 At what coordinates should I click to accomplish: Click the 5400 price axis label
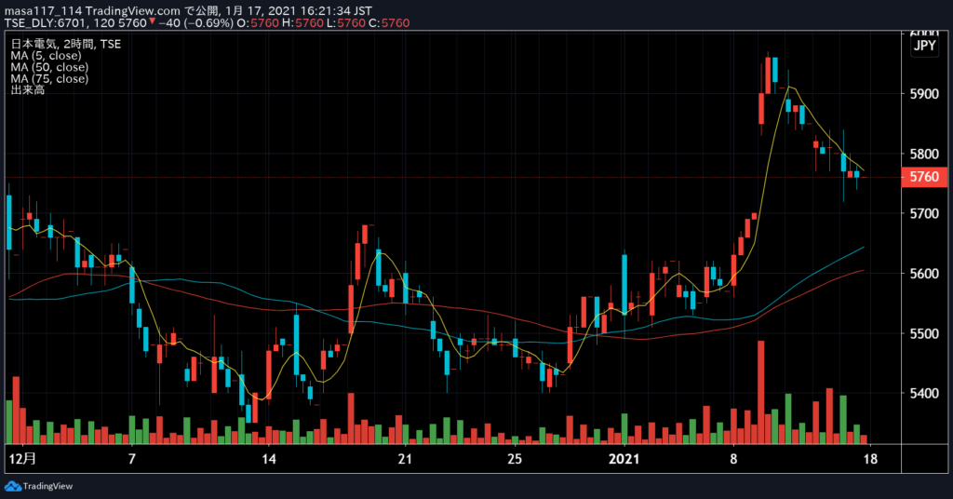[924, 394]
